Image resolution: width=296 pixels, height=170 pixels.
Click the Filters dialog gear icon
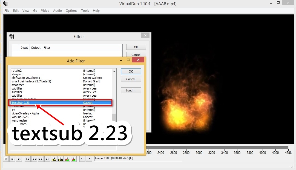tap(12, 36)
